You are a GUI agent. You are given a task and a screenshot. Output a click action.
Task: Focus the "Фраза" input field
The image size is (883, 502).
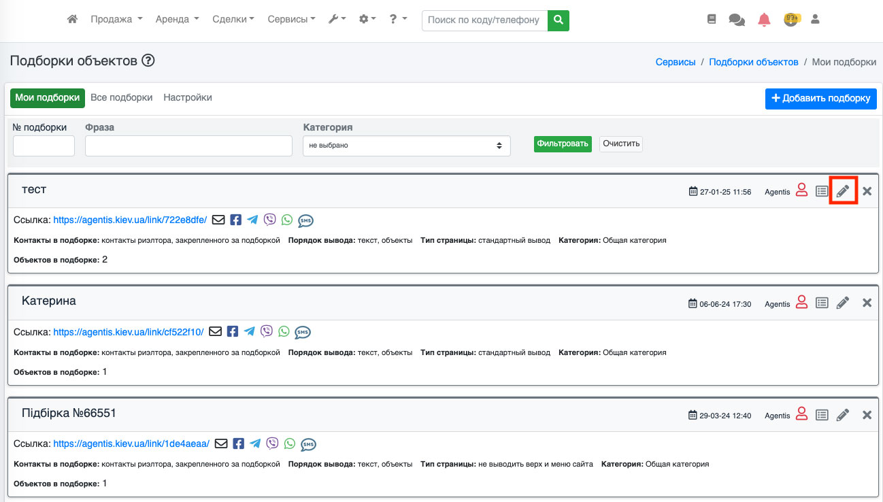click(x=188, y=146)
